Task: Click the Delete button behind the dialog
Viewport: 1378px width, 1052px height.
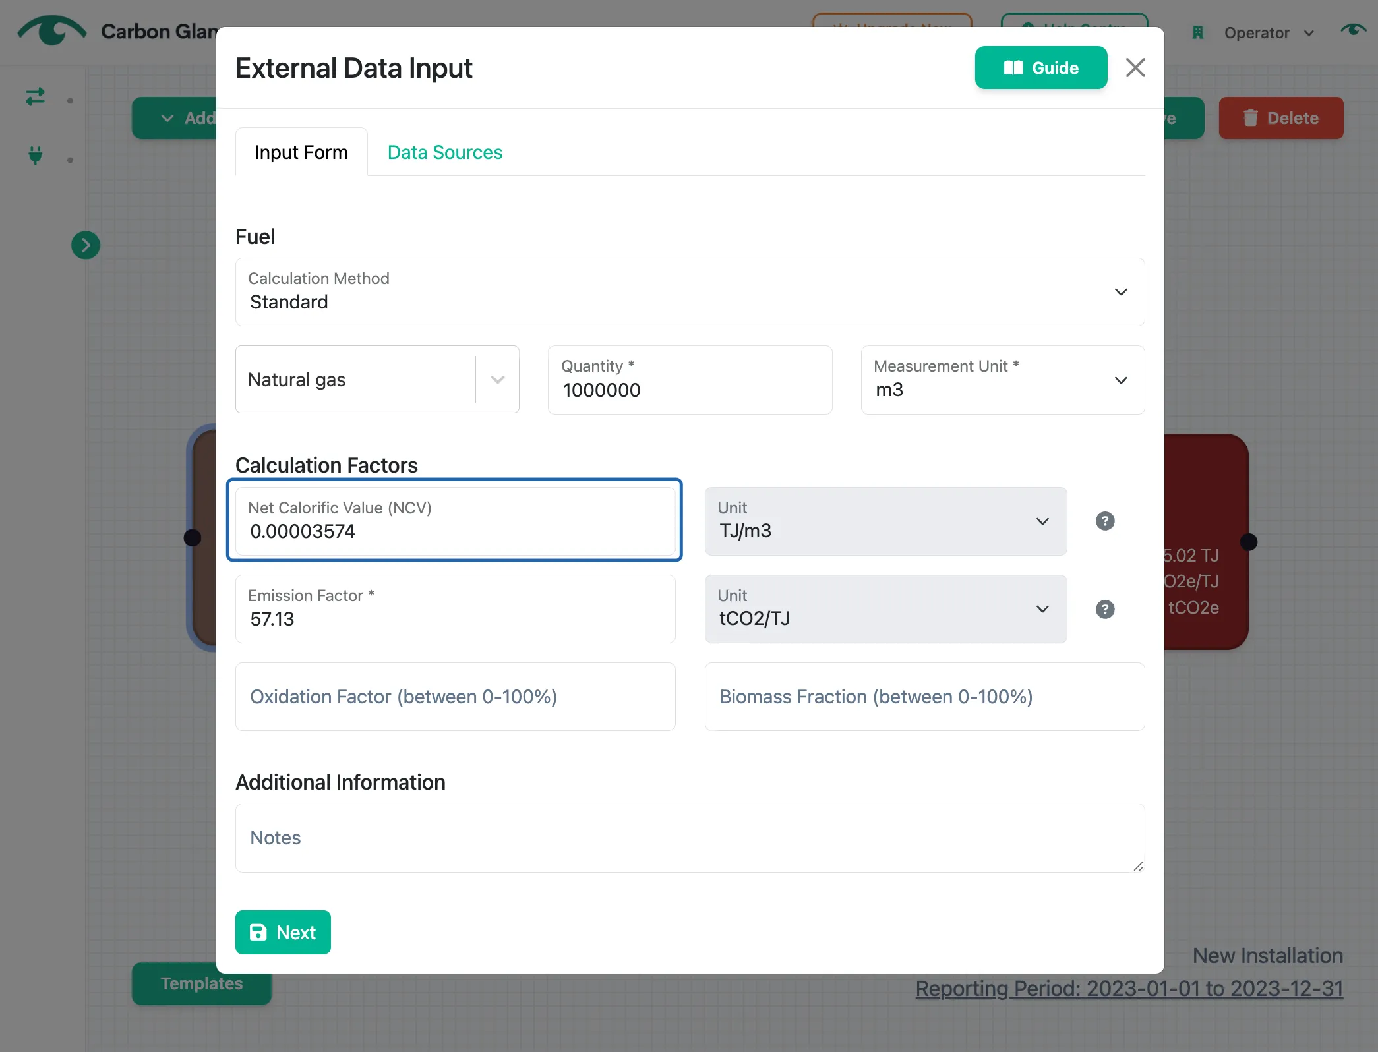Action: tap(1280, 118)
